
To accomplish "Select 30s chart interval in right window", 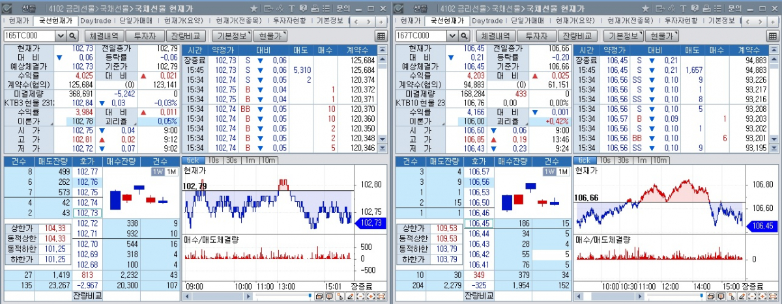I will [622, 160].
